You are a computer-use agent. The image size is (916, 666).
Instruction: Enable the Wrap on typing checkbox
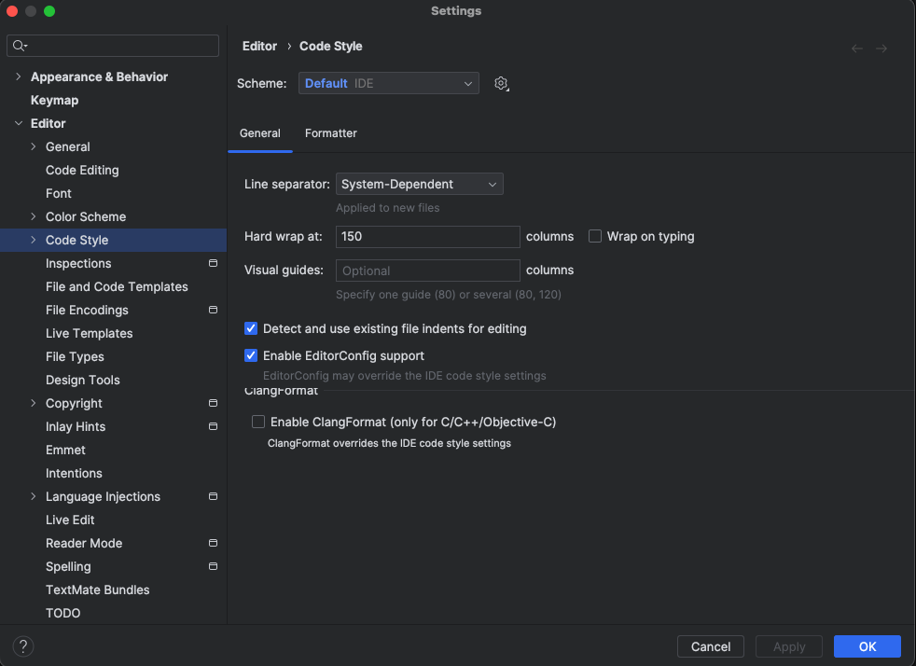pyautogui.click(x=595, y=237)
